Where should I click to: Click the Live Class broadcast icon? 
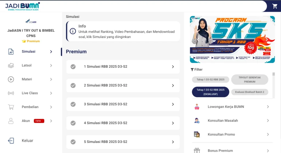[11, 93]
